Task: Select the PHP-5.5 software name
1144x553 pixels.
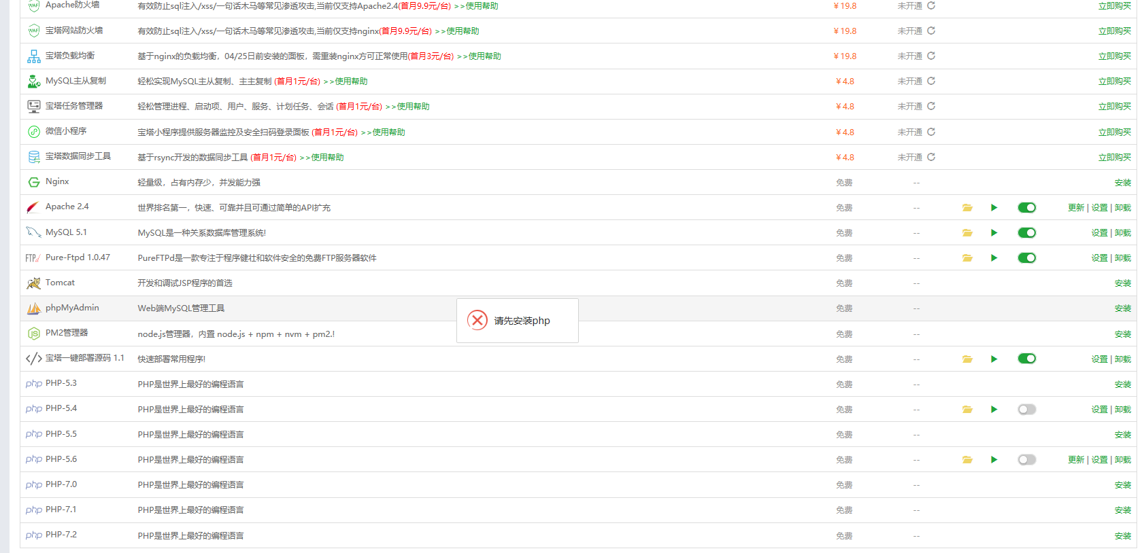Action: click(61, 434)
